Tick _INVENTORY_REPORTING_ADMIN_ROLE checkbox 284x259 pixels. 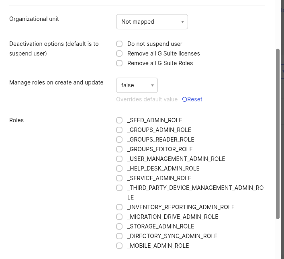(x=119, y=207)
